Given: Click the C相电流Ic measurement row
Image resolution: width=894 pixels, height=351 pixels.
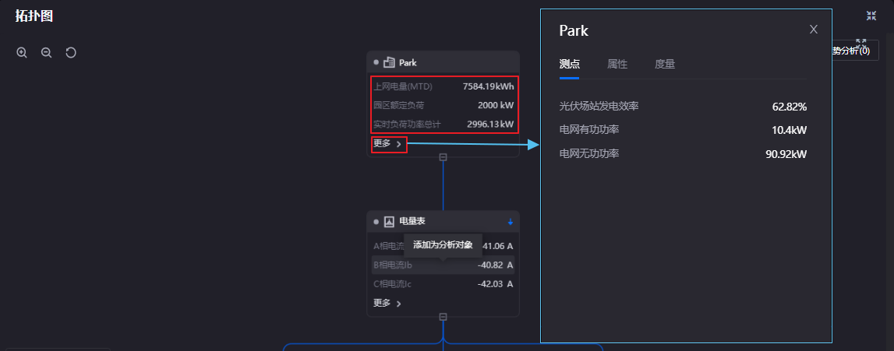Looking at the screenshot, I should click(x=443, y=284).
